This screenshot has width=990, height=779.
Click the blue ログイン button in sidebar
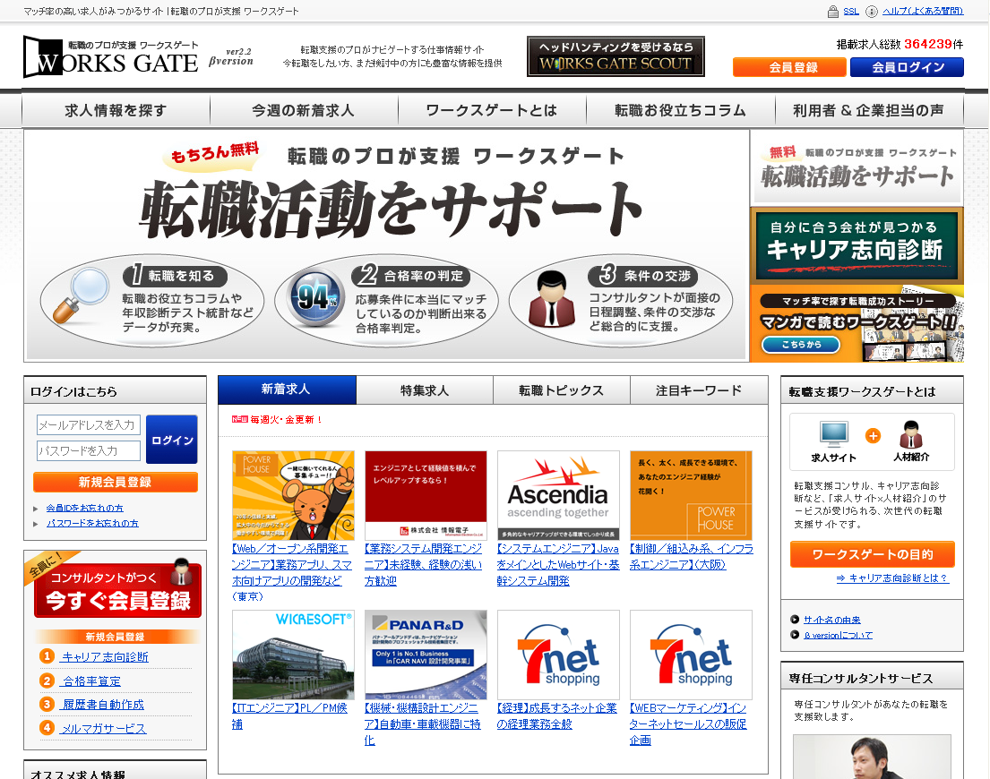click(172, 440)
